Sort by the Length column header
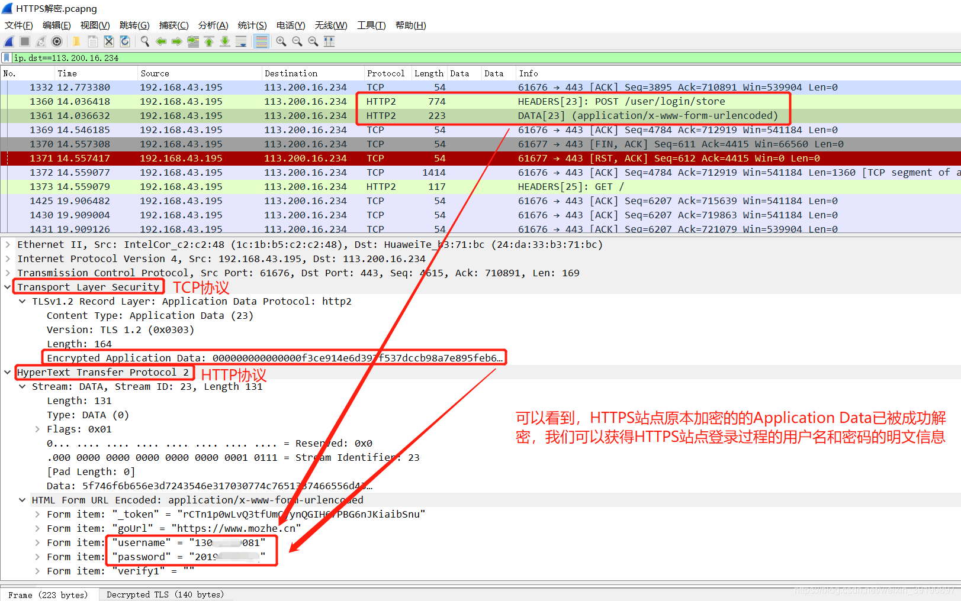961x601 pixels. click(429, 73)
